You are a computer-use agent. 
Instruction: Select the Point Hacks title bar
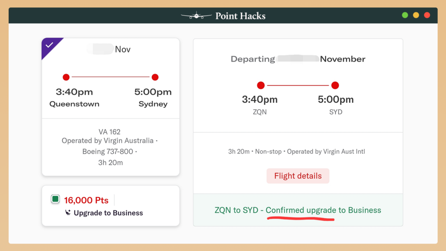click(240, 16)
